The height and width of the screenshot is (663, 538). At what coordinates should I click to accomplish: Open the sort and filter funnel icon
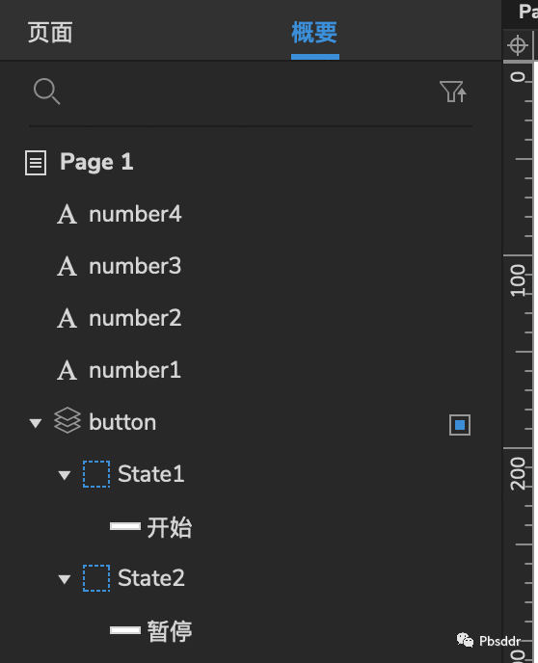pos(453,92)
